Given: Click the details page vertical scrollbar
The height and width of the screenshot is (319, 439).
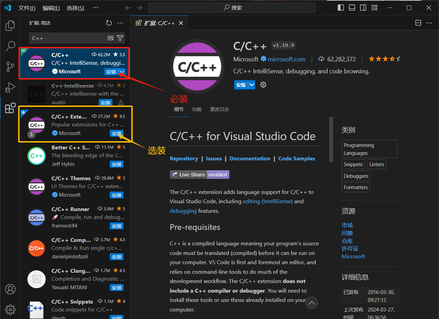Looking at the screenshot, I should 331,139.
